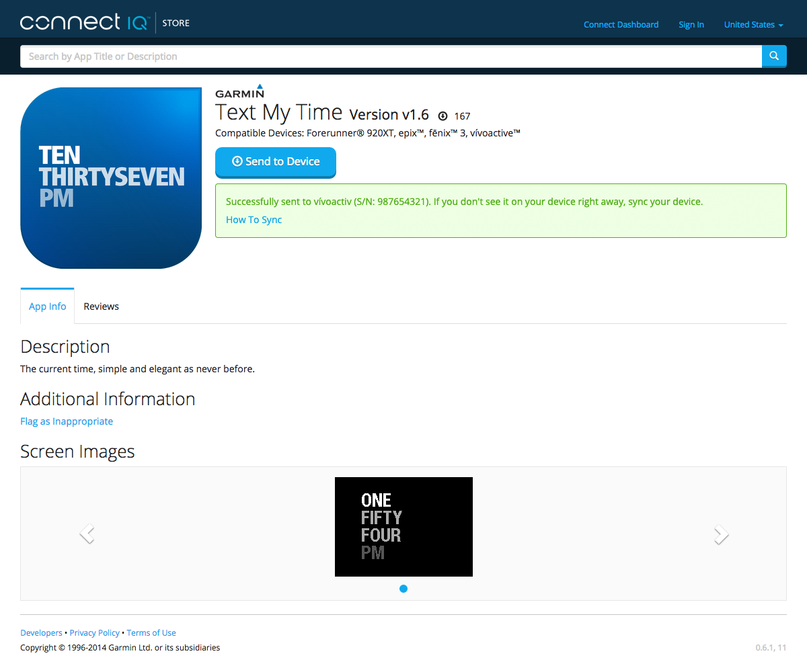Select the blue carousel dot indicator
The image size is (807, 668).
click(x=403, y=589)
